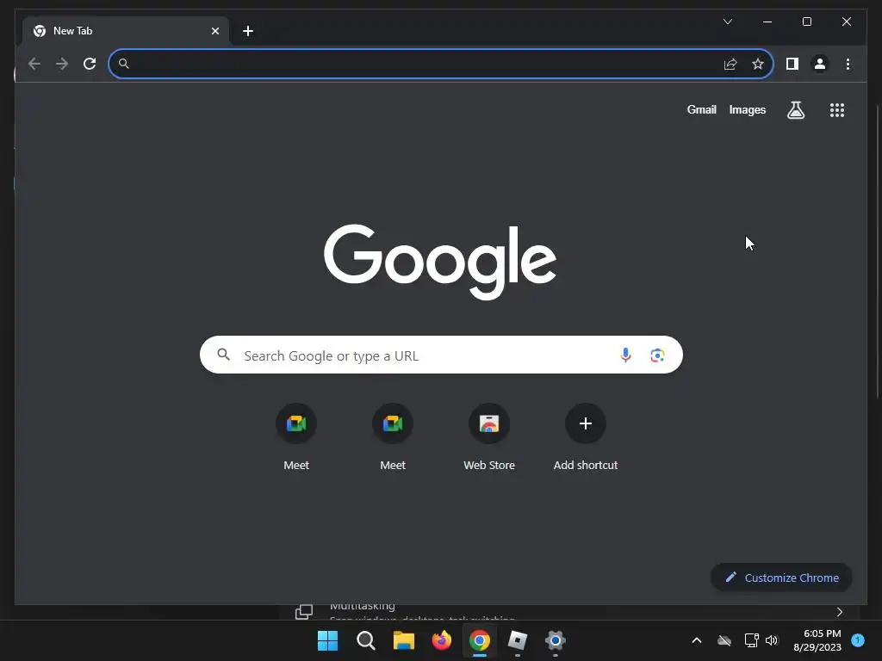
Task: Open network settings from tray
Action: coord(751,640)
